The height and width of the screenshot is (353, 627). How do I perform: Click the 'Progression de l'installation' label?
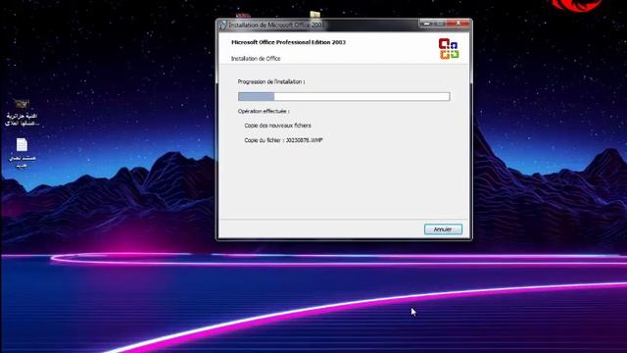coord(271,81)
